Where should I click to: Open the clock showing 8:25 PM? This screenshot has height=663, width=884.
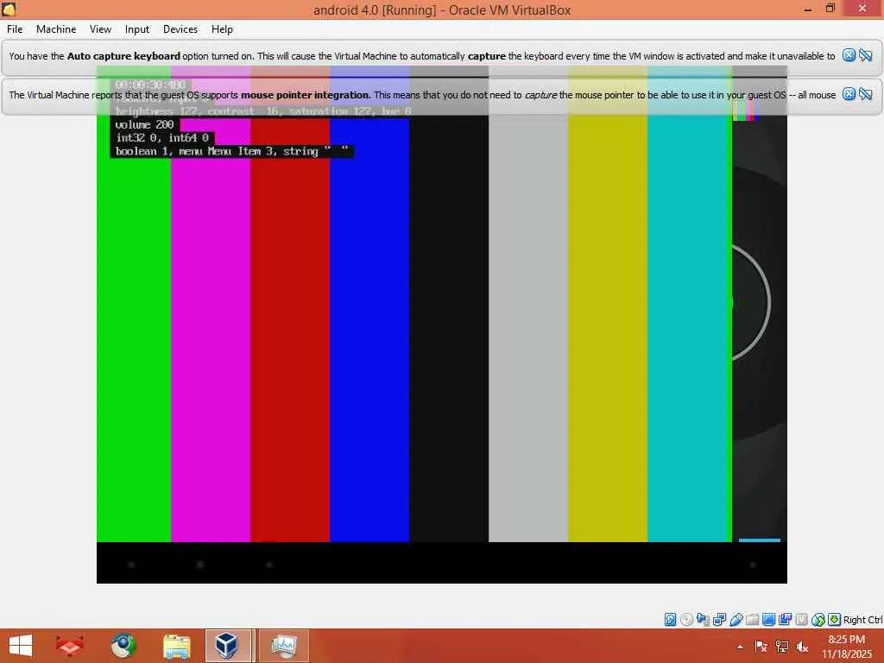[847, 646]
